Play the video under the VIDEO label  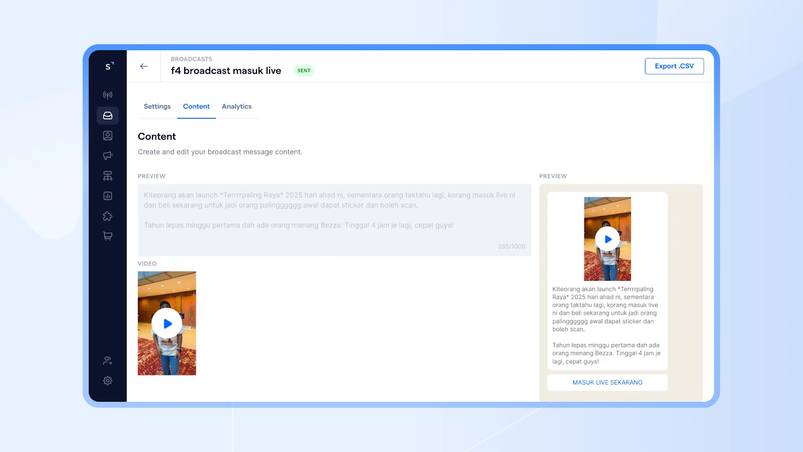point(167,324)
